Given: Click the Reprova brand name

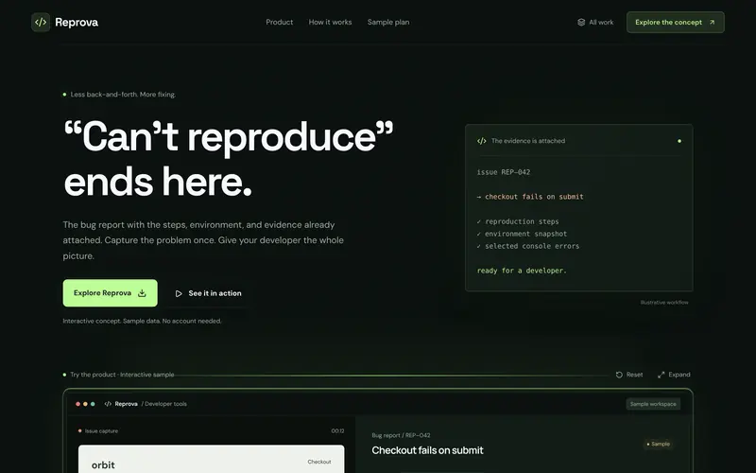Looking at the screenshot, I should tap(77, 22).
